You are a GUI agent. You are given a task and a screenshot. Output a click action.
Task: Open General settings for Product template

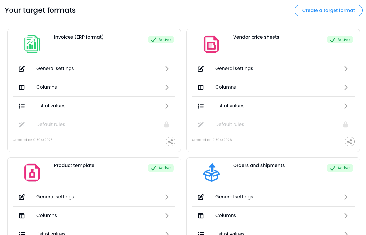click(55, 197)
